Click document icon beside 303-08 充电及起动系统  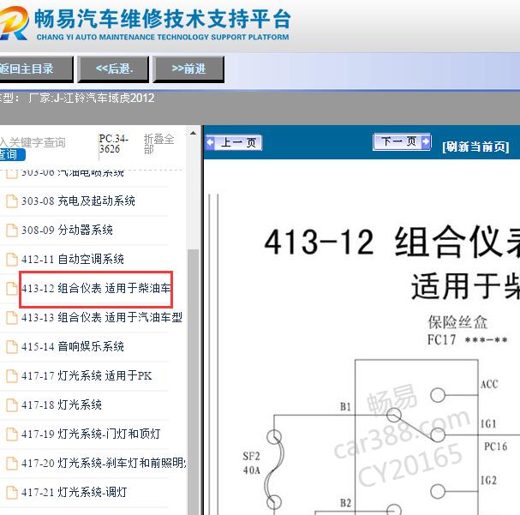[12, 201]
